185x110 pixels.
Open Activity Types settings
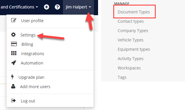(x=131, y=59)
